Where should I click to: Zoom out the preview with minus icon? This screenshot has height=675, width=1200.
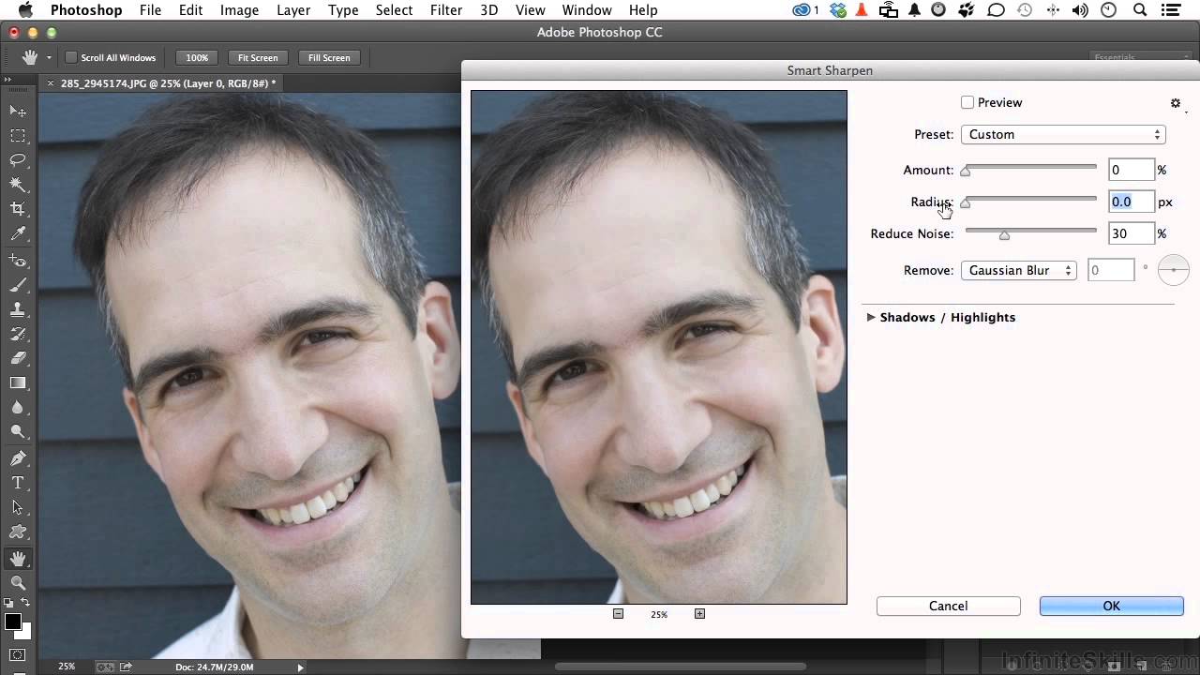click(x=618, y=614)
